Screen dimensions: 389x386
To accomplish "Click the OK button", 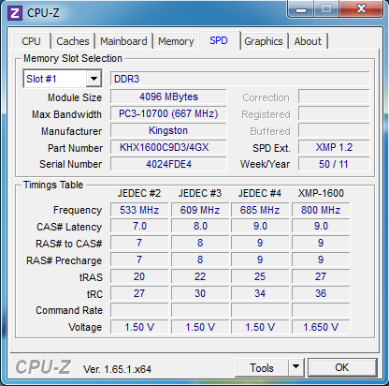I will 342,367.
